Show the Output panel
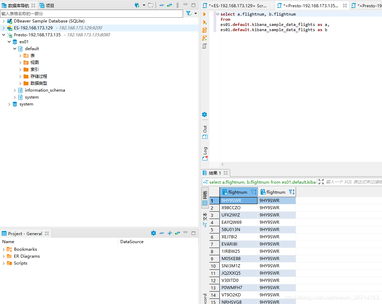This screenshot has width=382, height=304. click(205, 132)
